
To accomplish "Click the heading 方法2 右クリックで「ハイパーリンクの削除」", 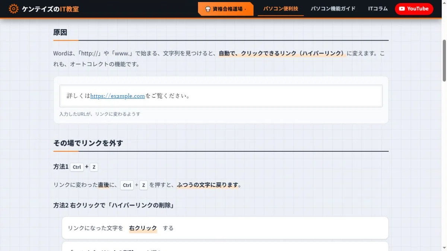I will pos(114,205).
